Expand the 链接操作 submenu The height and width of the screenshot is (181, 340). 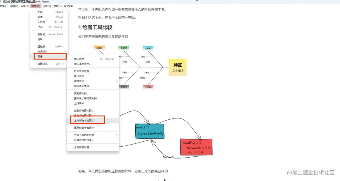(x=49, y=52)
